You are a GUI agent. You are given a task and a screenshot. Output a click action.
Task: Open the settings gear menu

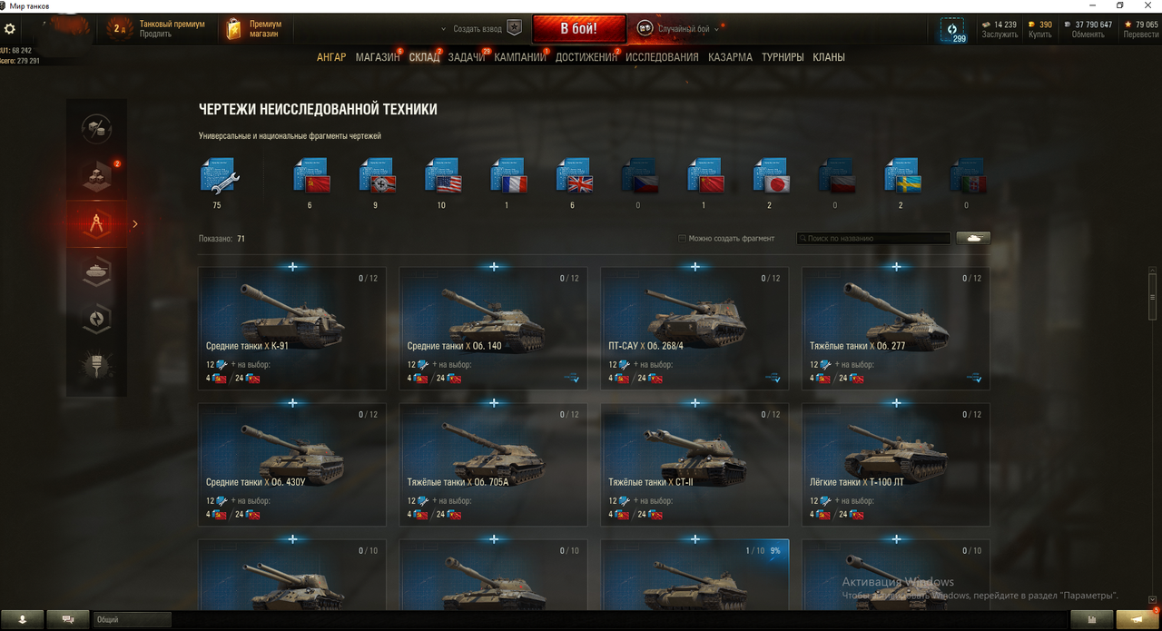coord(10,29)
